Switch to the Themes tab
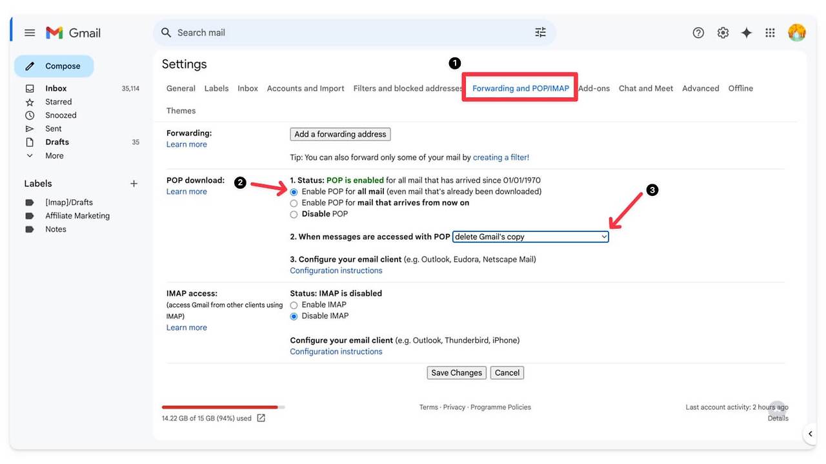Viewport: 826px width, 464px height. tap(181, 111)
